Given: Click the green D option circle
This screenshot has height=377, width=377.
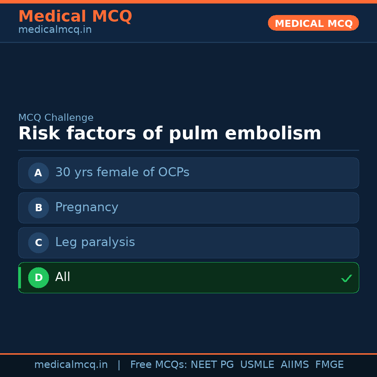Looking at the screenshot, I should point(38,278).
